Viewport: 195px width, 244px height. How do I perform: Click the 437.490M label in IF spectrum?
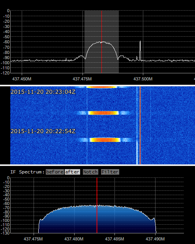click(x=155, y=239)
